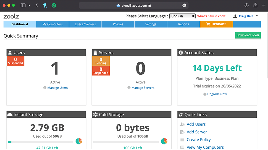This screenshot has height=150, width=268.
Task: Open the My Computers tab
Action: [x=52, y=24]
